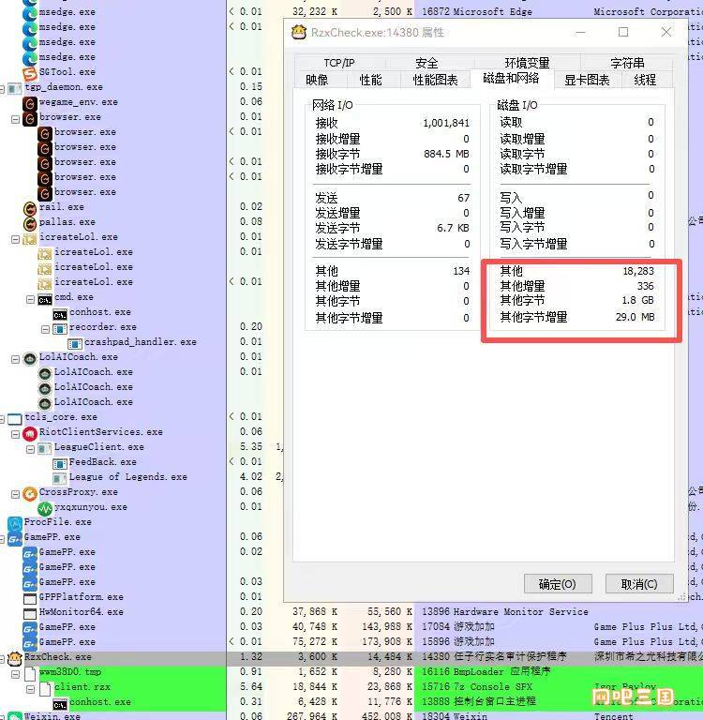Viewport: 703px width, 720px height.
Task: Click the LolAICoach.exe parent process icon
Action: (x=30, y=357)
